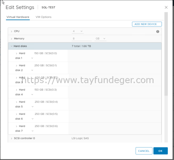Screen dimensions: 174x160
Task: Open Hard disk 5 actions dropdown
Action: (32, 106)
